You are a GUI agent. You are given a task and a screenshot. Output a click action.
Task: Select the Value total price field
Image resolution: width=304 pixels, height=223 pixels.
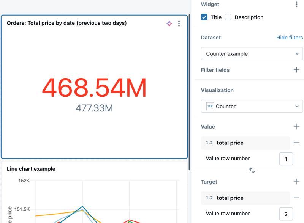(x=245, y=143)
